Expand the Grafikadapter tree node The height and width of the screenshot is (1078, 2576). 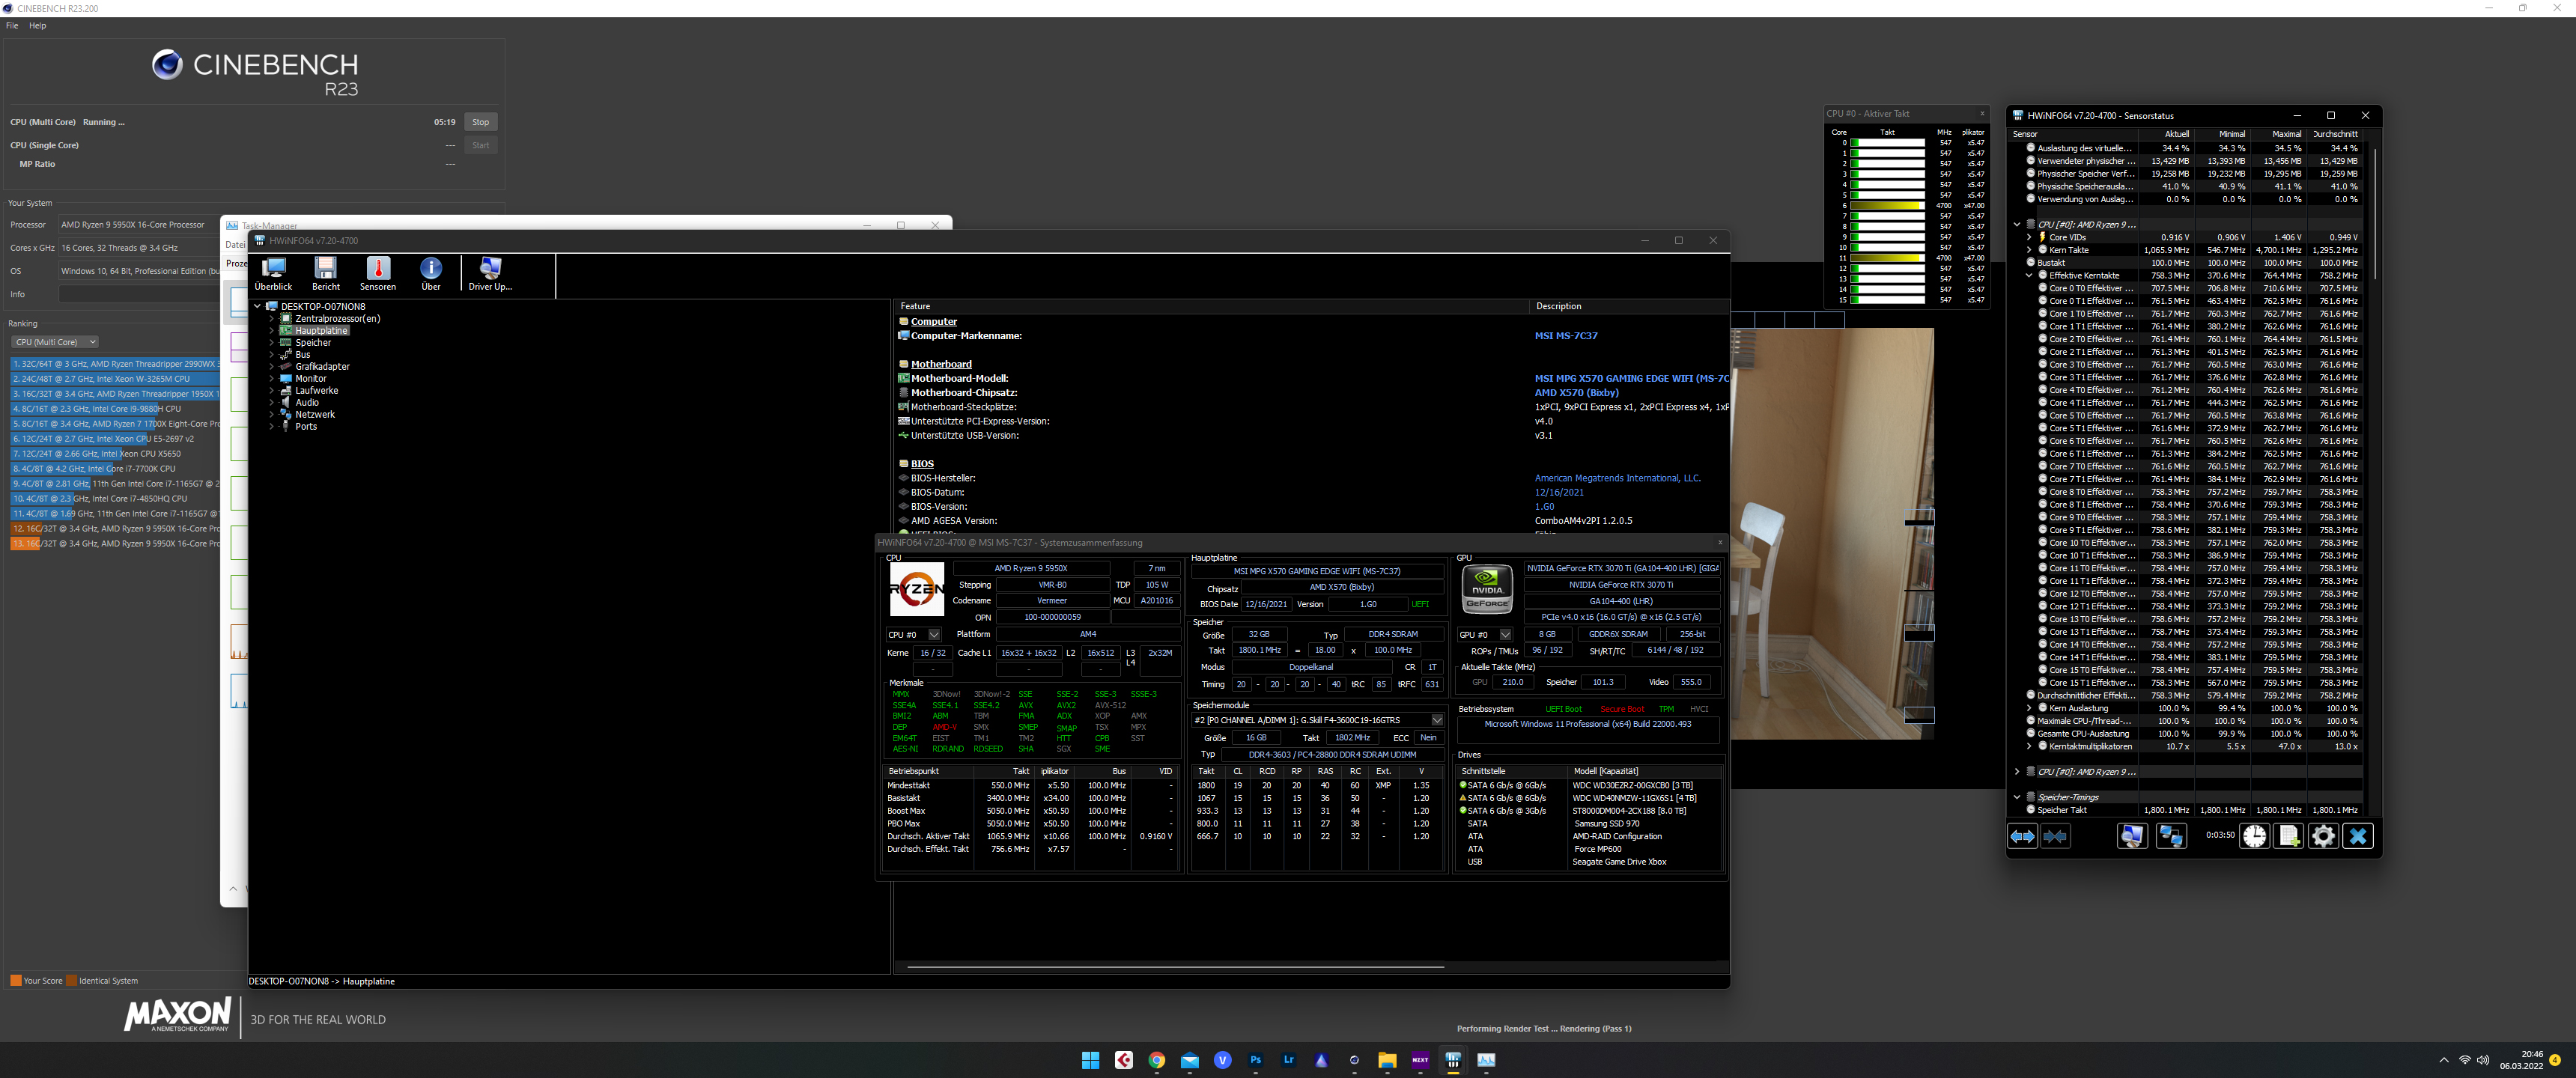(271, 367)
